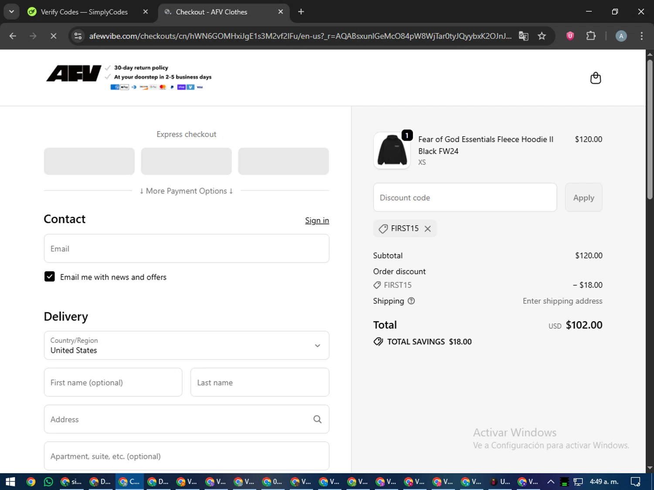Open WhatsApp from the taskbar
This screenshot has width=654, height=490.
(x=48, y=482)
